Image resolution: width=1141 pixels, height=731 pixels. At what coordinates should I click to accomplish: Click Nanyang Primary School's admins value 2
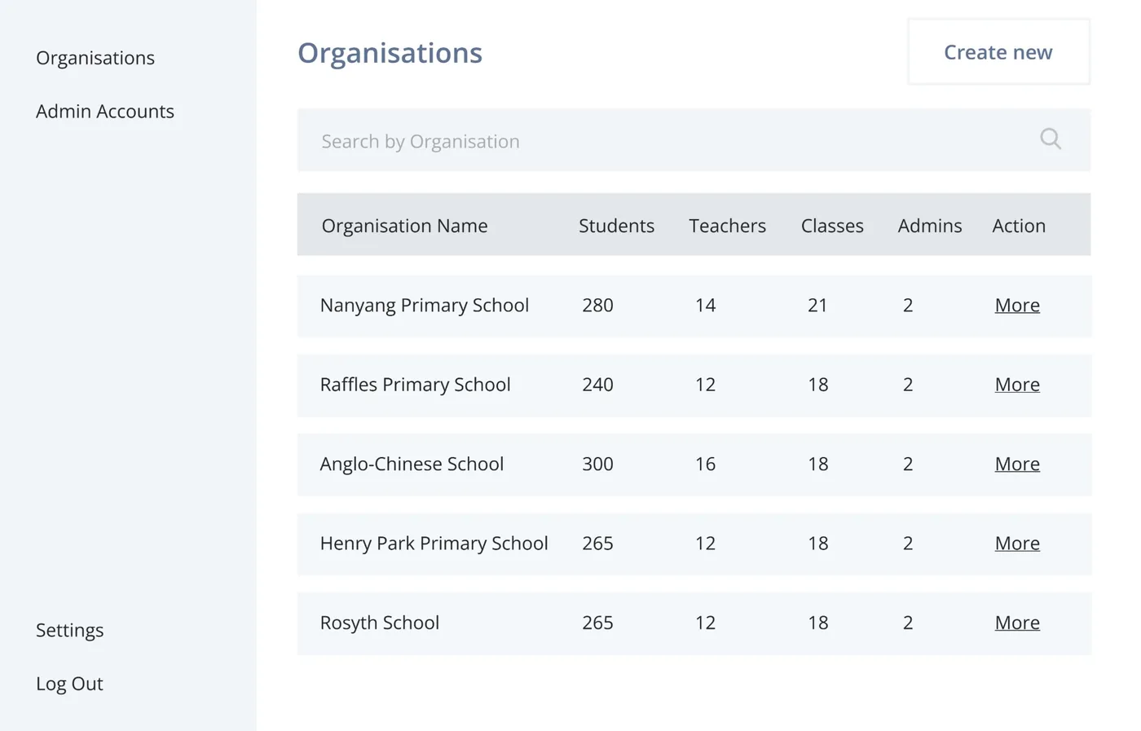(908, 306)
